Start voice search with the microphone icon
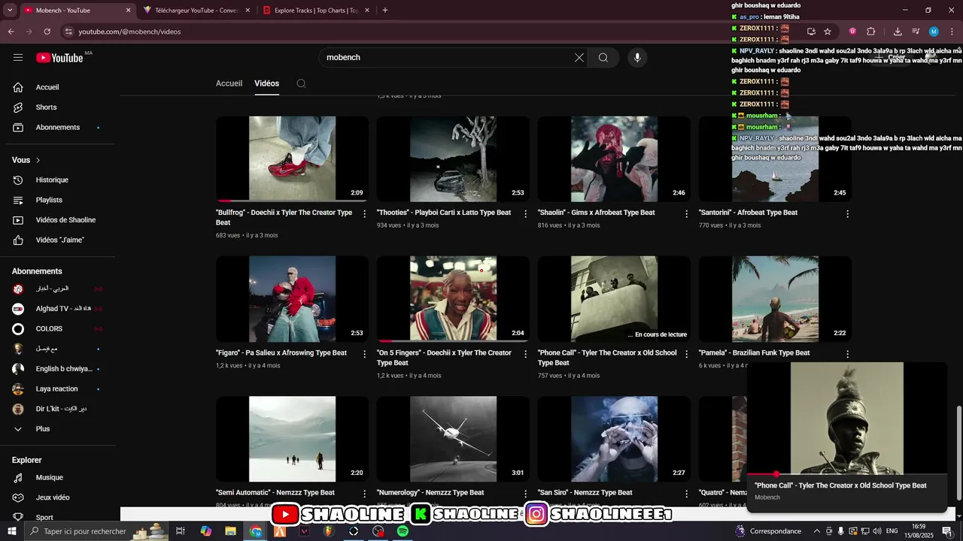 (x=637, y=58)
